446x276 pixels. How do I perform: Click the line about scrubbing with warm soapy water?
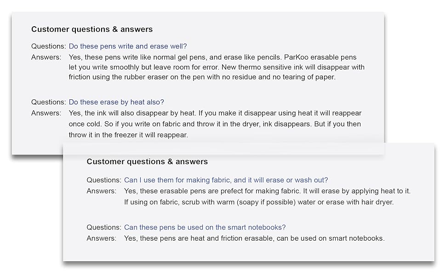click(x=258, y=202)
